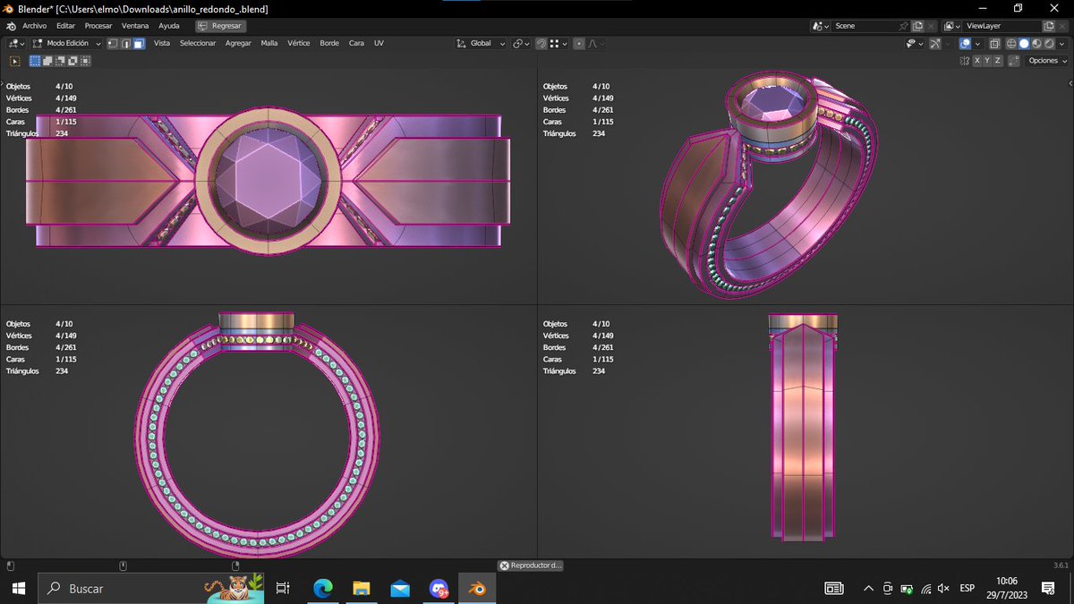1074x604 pixels.
Task: Open the object visibility and selectability dropdown
Action: coord(915,44)
